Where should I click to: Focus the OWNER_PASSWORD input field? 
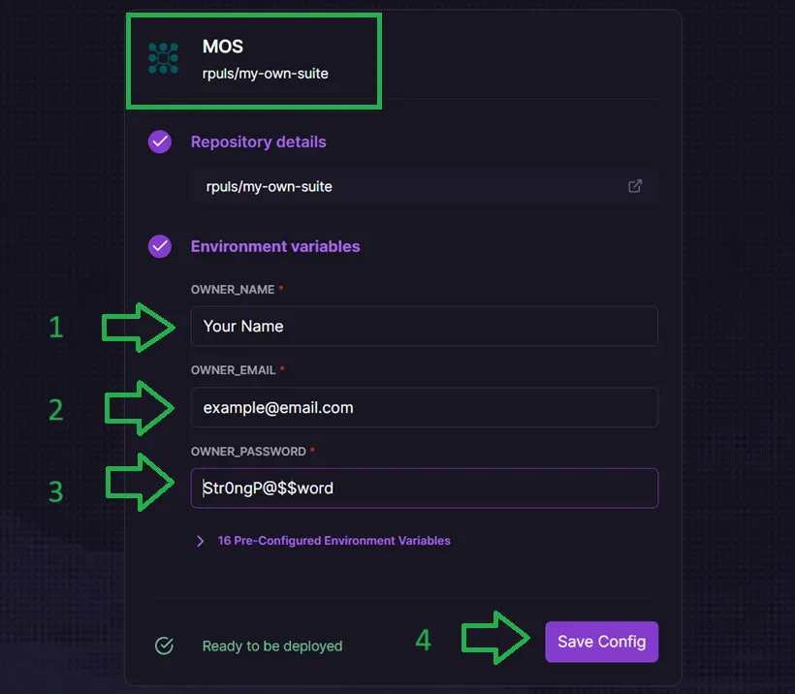424,489
